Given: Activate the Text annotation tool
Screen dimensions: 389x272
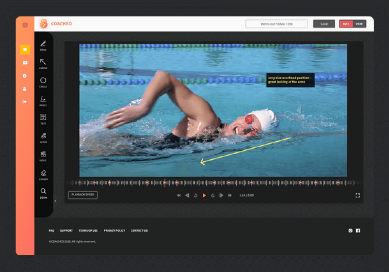Looking at the screenshot, I should [x=43, y=118].
